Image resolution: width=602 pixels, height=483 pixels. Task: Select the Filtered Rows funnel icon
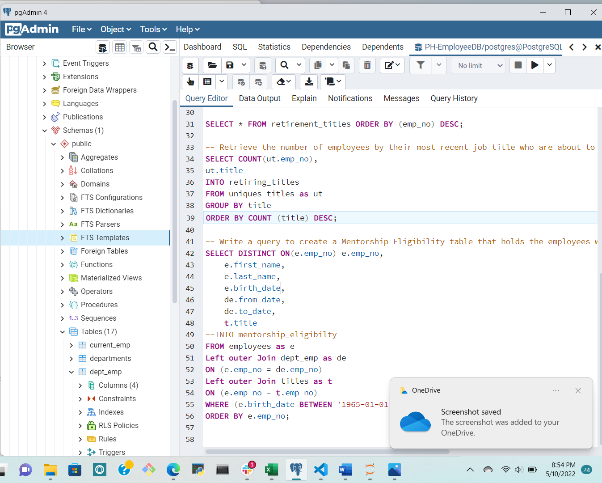coord(136,47)
